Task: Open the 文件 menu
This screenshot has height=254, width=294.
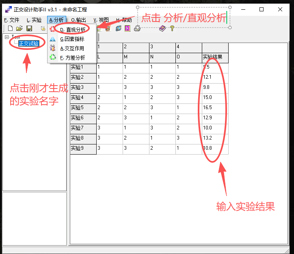Action: [11, 19]
